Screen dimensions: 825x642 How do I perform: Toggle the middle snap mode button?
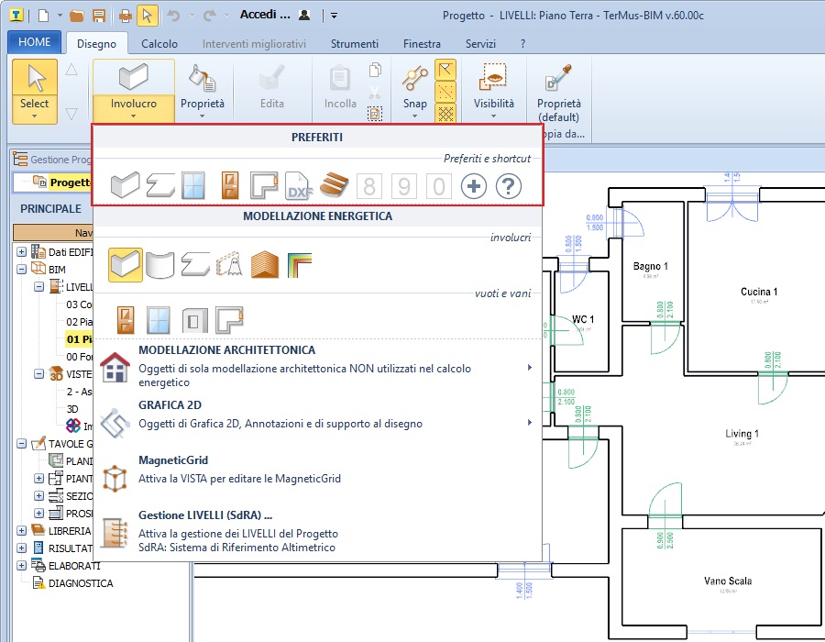tap(445, 93)
